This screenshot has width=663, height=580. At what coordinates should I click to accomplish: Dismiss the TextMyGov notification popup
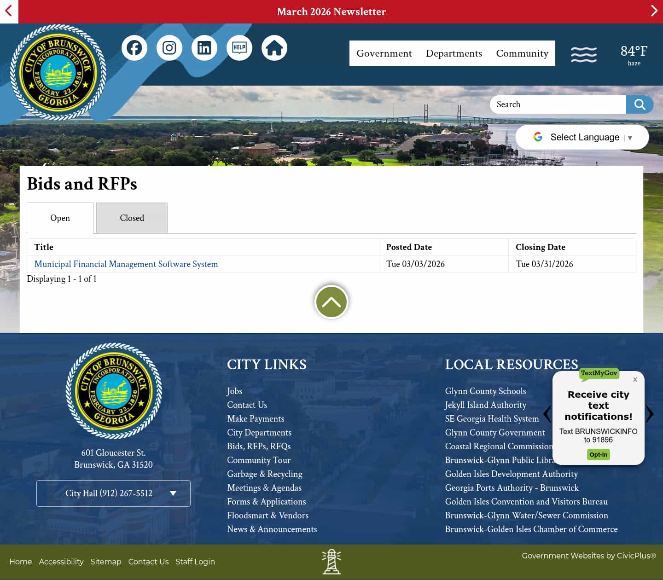(x=635, y=379)
